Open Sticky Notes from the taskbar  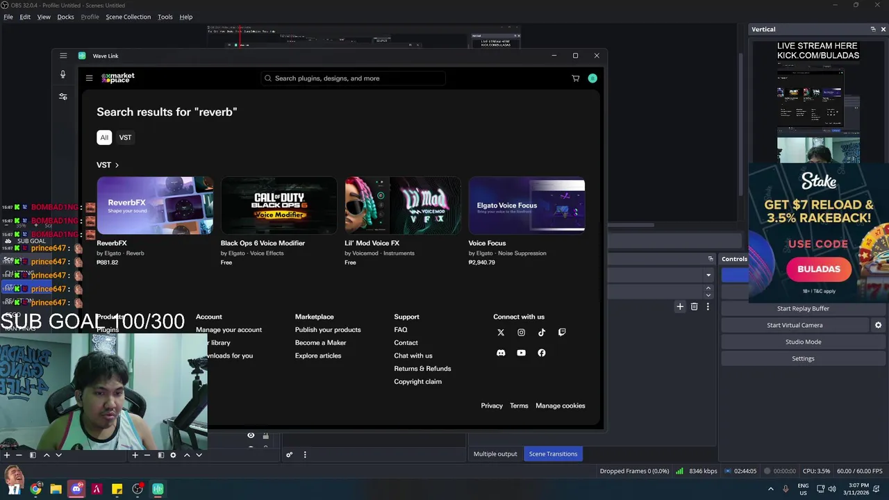click(x=117, y=489)
